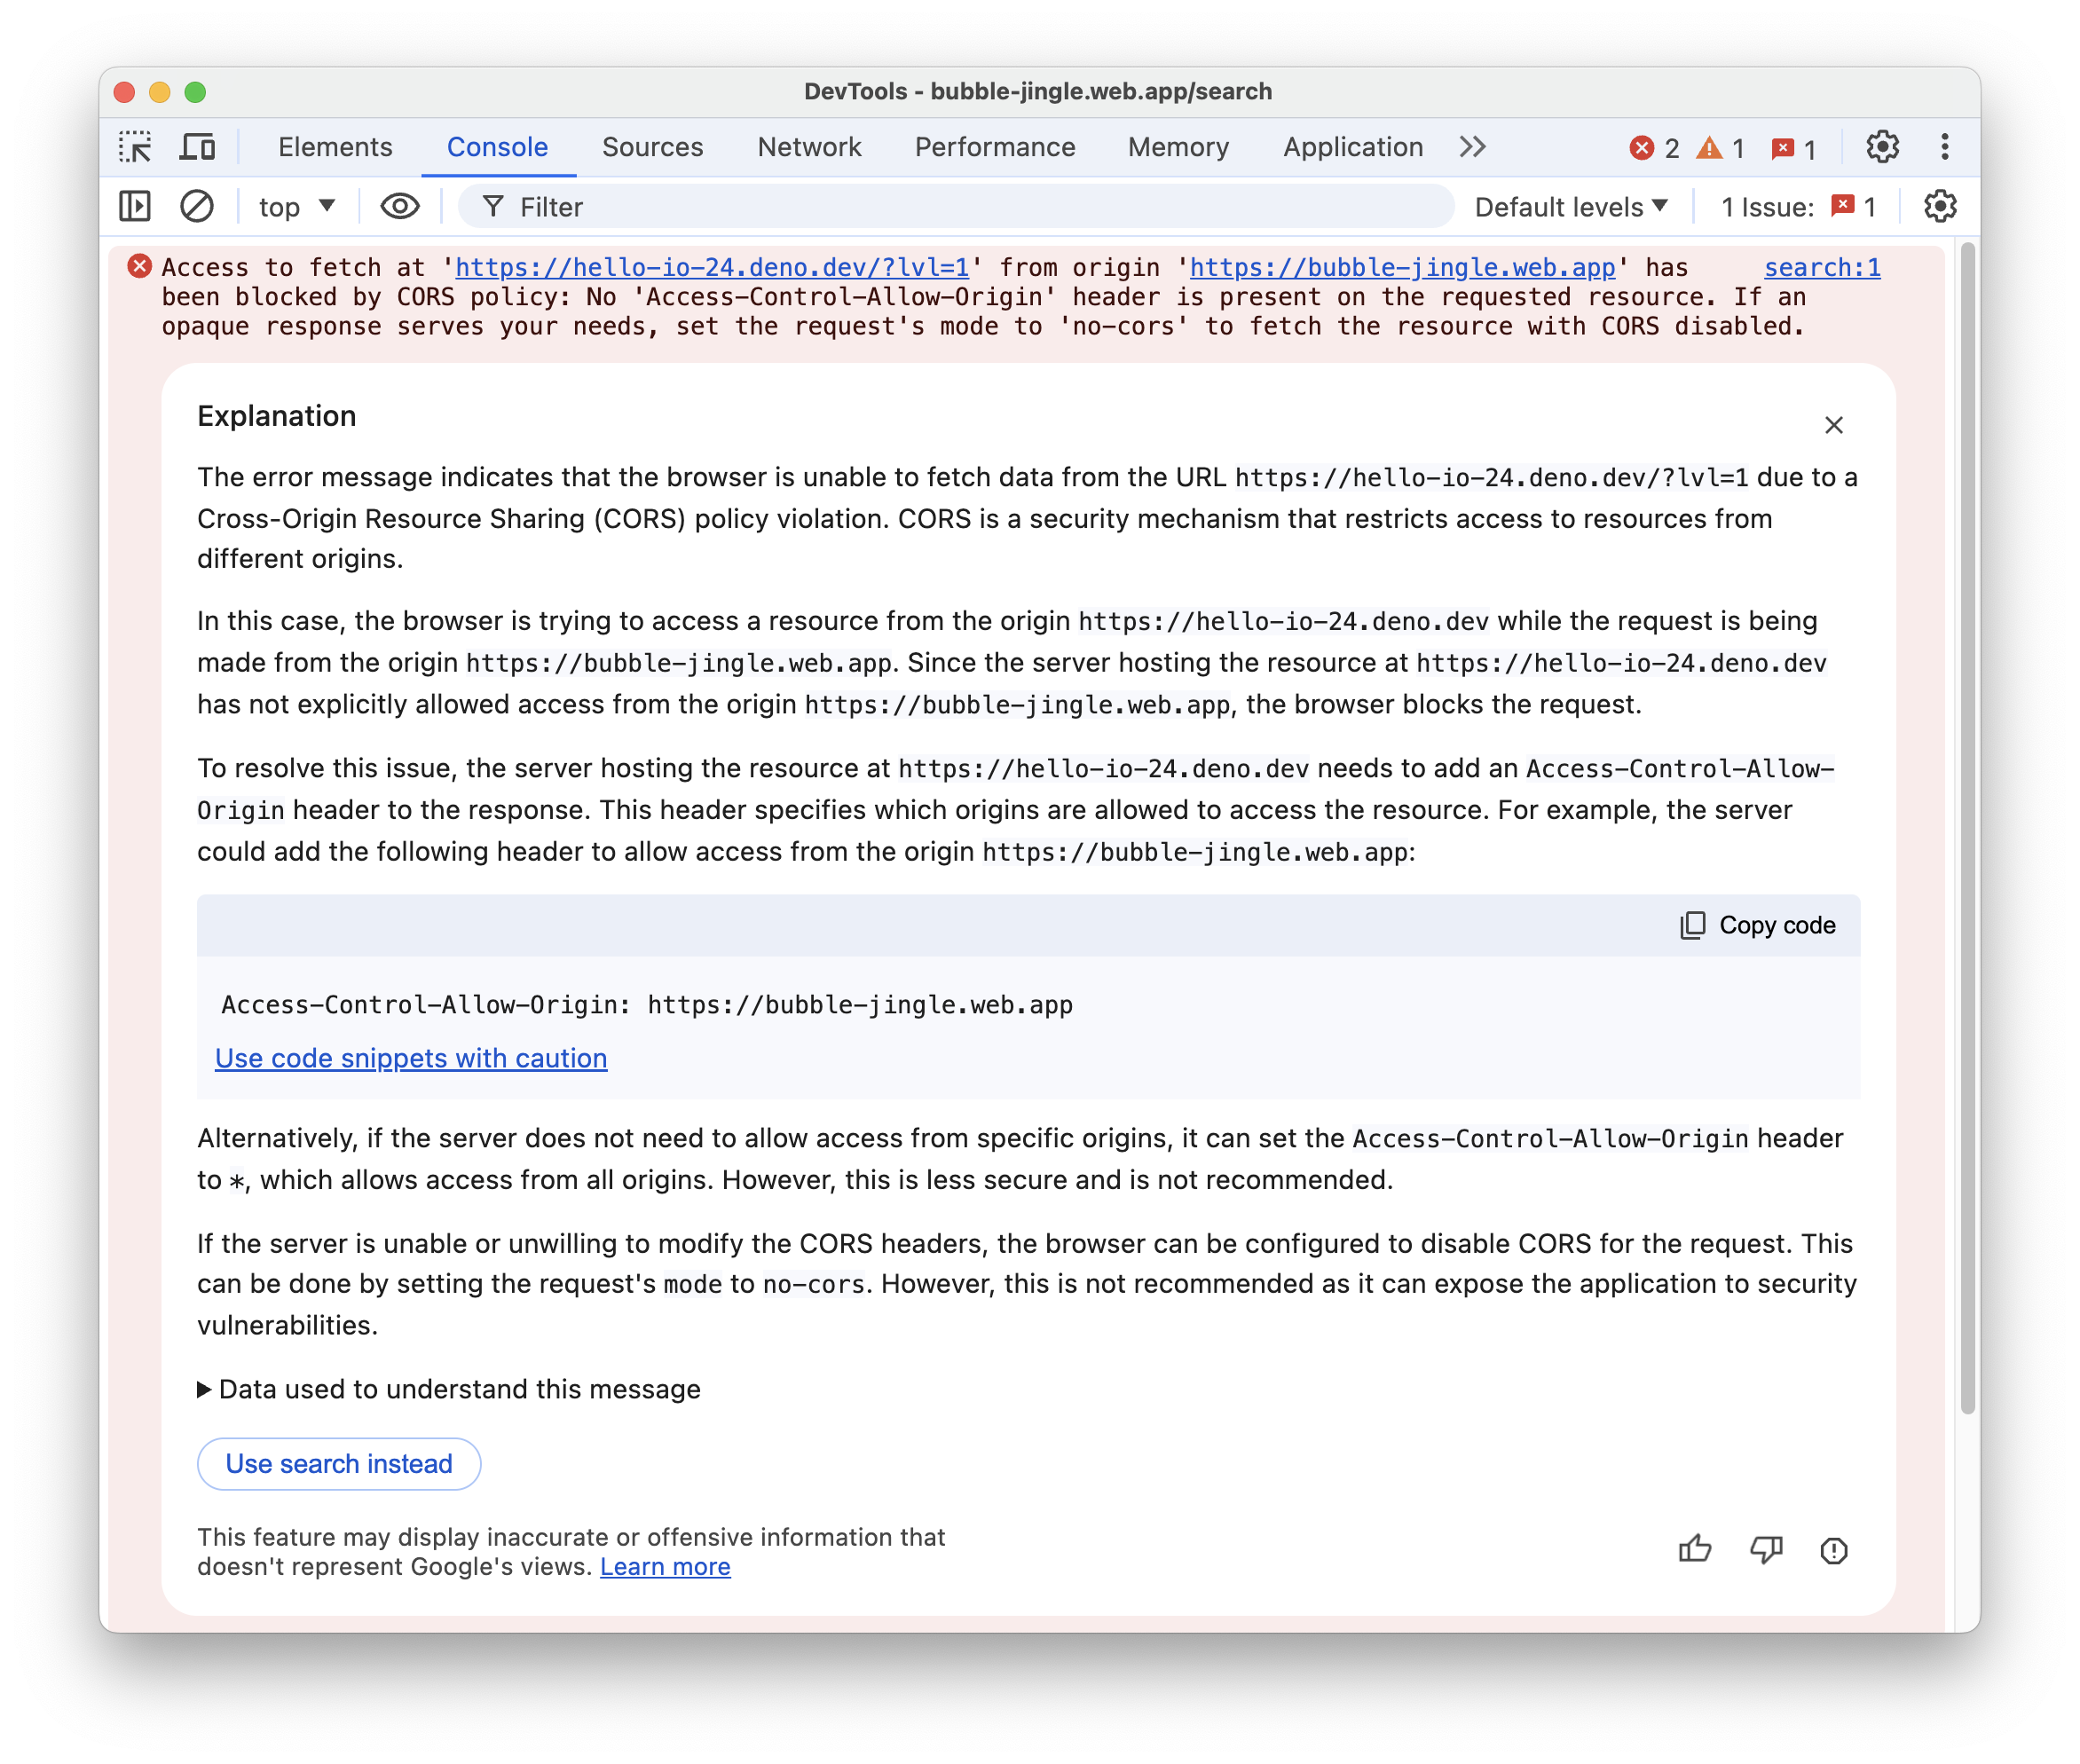The width and height of the screenshot is (2080, 1764).
Task: Switch to the Console tab
Action: (497, 146)
